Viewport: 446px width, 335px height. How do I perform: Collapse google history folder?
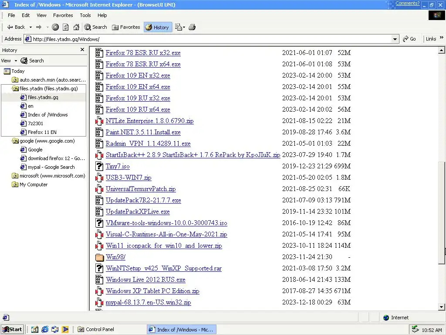tap(43, 141)
